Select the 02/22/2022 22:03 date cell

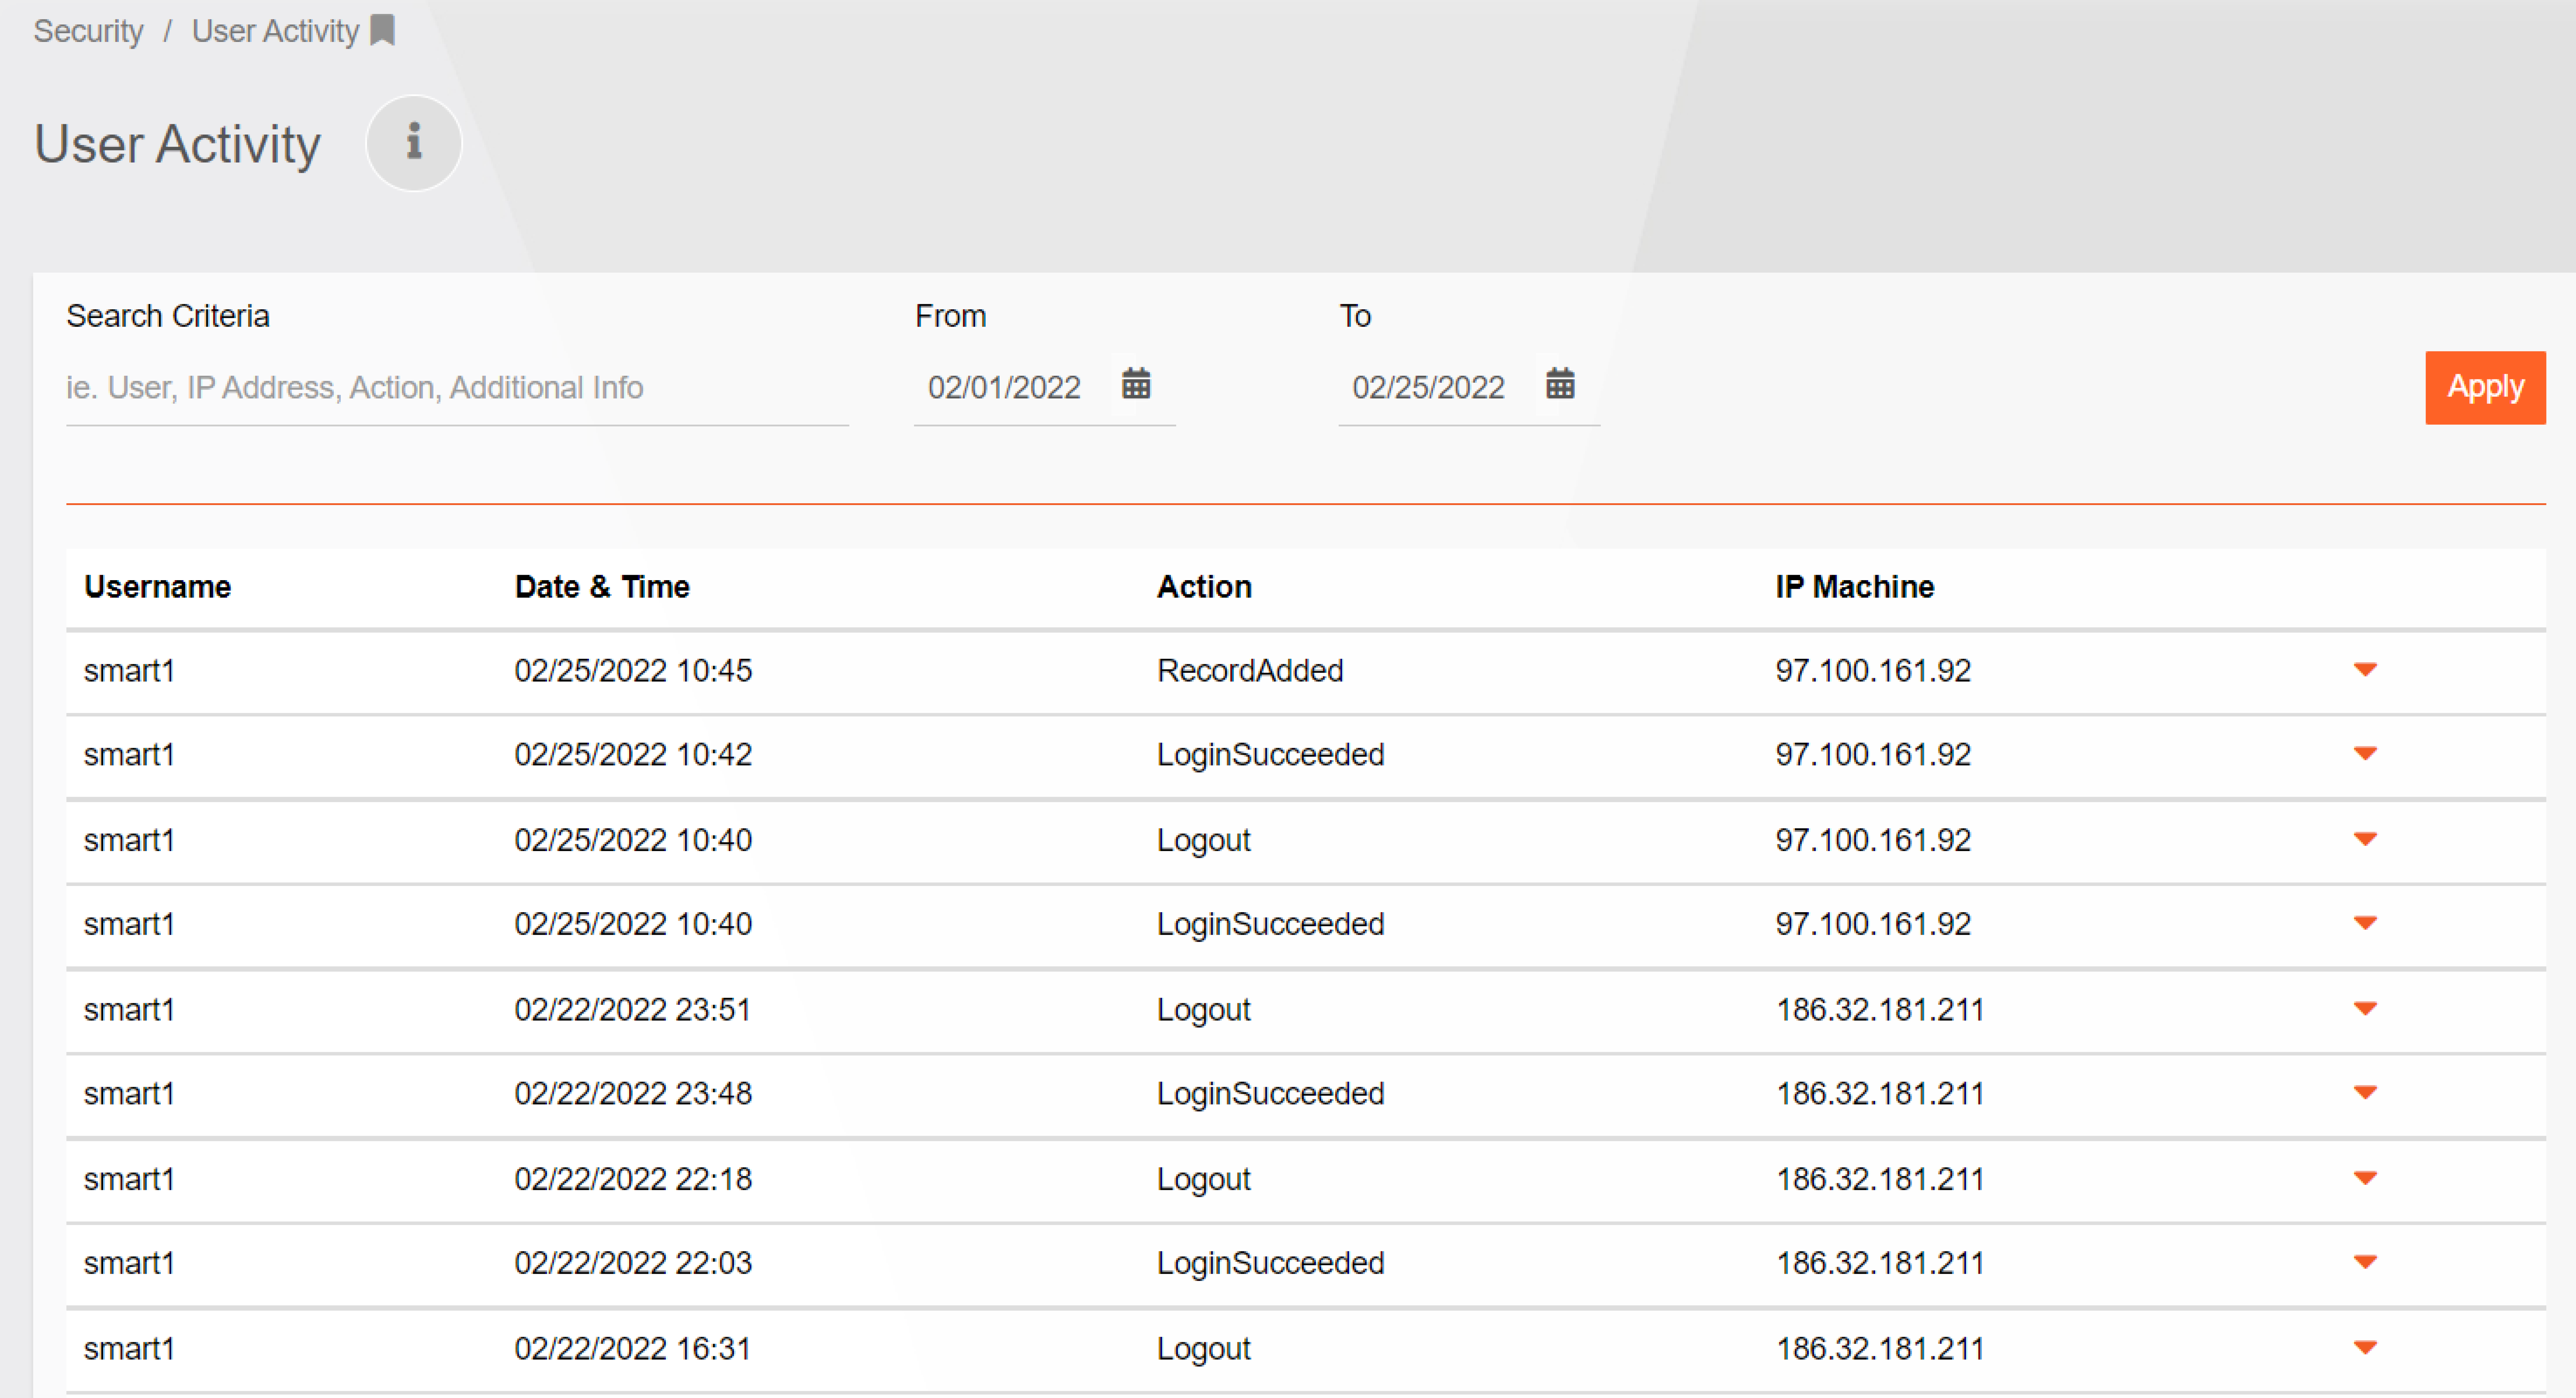[x=633, y=1263]
